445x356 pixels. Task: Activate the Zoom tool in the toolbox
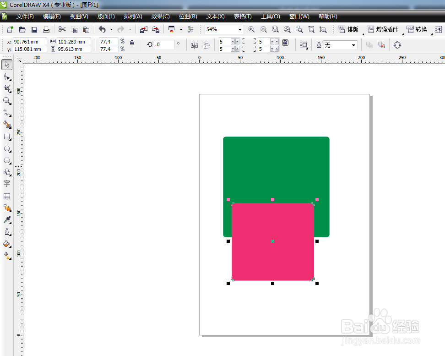[x=7, y=101]
